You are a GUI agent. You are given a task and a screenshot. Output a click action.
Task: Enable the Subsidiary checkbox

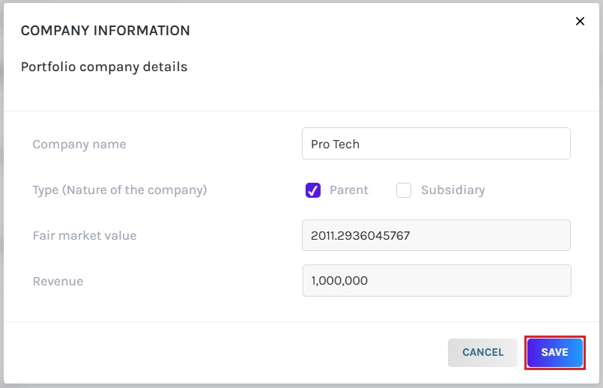click(x=404, y=190)
